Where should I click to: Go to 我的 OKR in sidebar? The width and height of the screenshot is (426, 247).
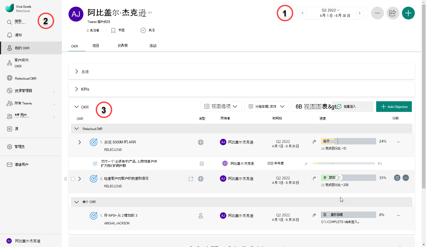click(x=31, y=48)
